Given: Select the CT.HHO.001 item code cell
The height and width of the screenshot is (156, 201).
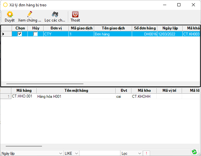Looking at the screenshot, I should pos(24,97).
